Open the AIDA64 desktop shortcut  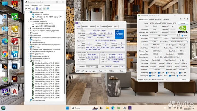pyautogui.click(x=15, y=17)
